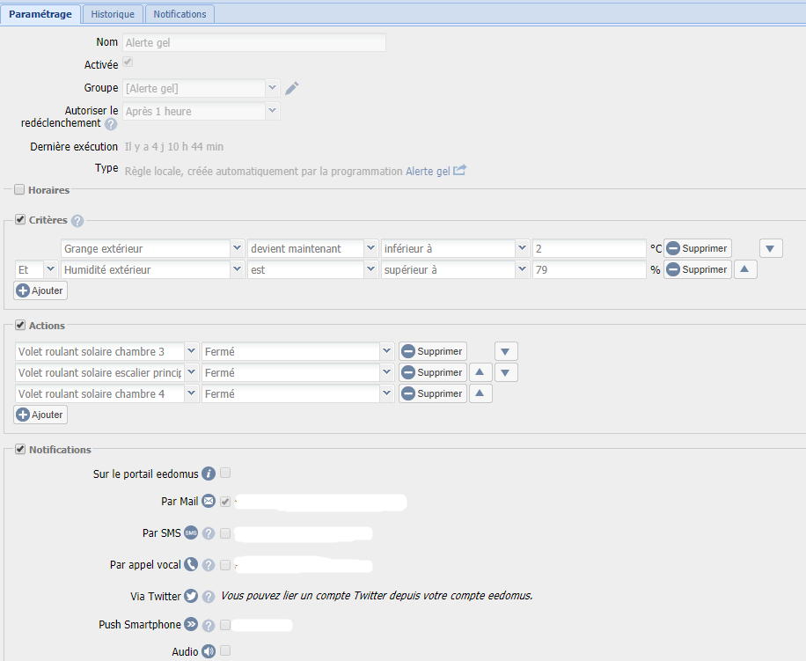Move Volet roulant chambre 4 action up
806x661 pixels.
480,394
